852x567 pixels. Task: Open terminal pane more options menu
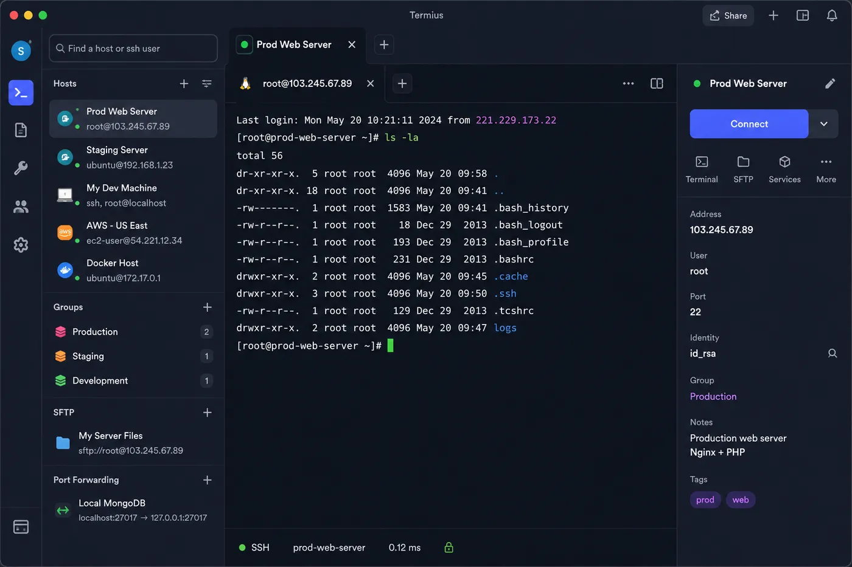(x=629, y=84)
